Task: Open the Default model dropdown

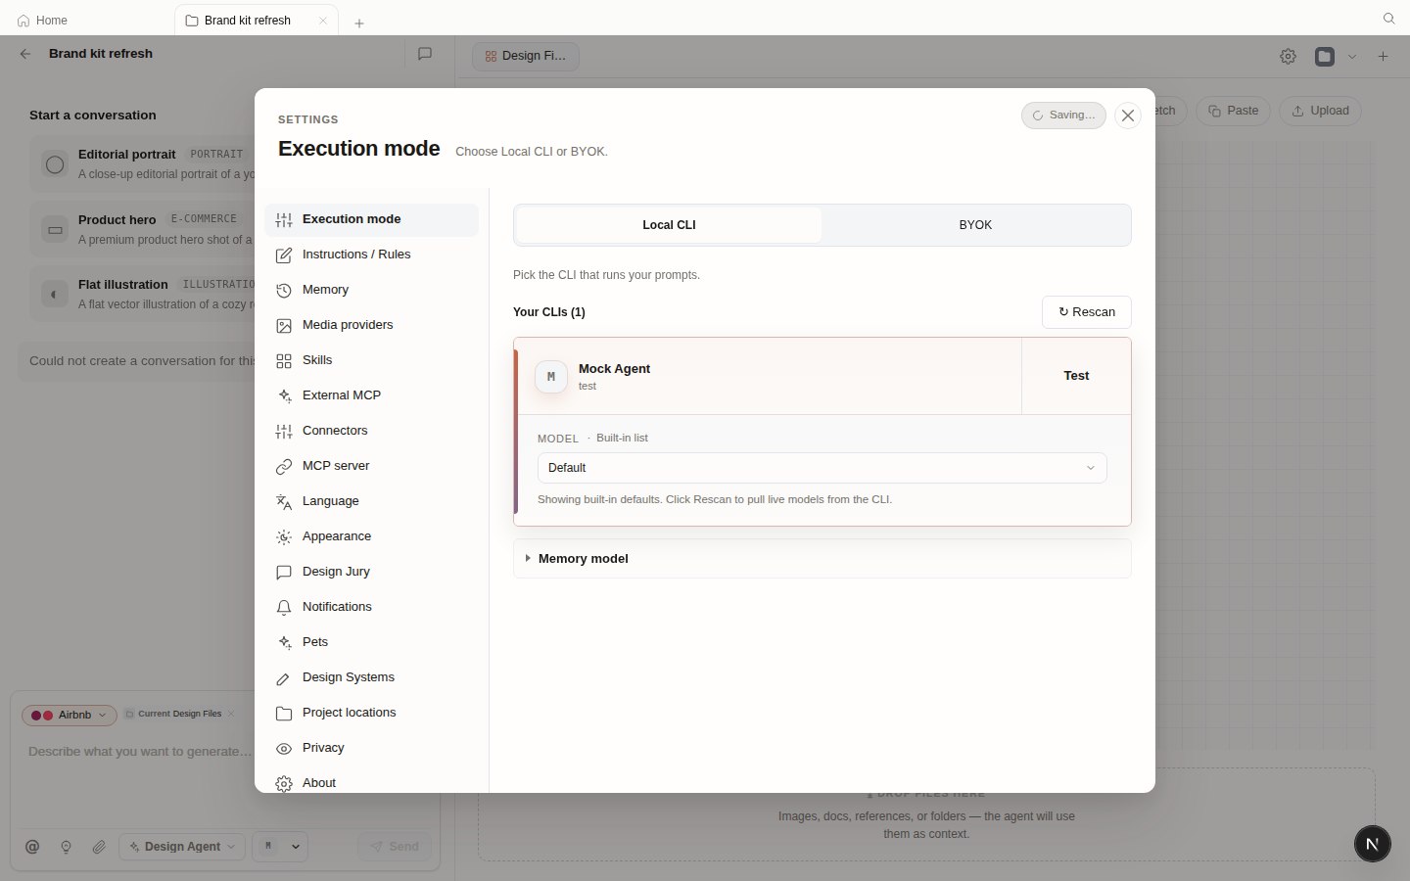Action: (x=822, y=468)
